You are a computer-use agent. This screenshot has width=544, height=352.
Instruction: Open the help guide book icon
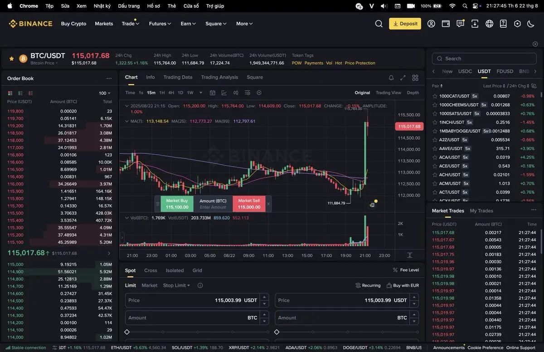tap(503, 24)
